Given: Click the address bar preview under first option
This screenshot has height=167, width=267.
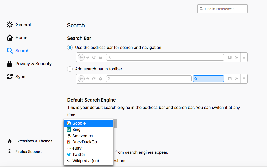Looking at the screenshot, I should tap(165, 57).
